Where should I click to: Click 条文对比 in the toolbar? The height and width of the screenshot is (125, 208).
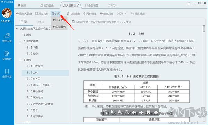click(x=106, y=14)
